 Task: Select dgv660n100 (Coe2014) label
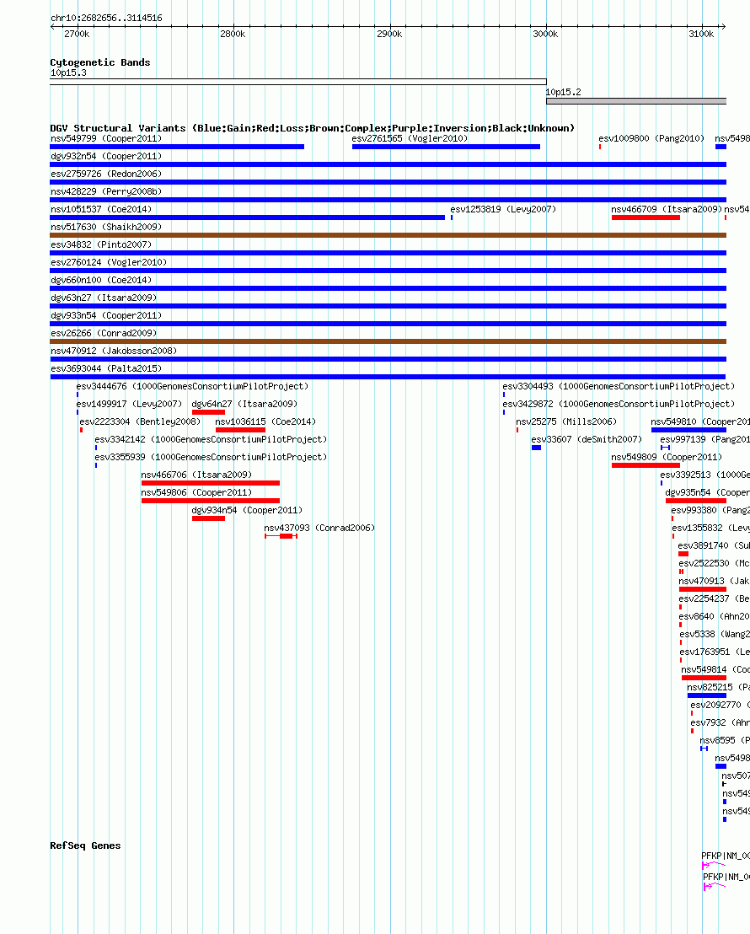101,280
